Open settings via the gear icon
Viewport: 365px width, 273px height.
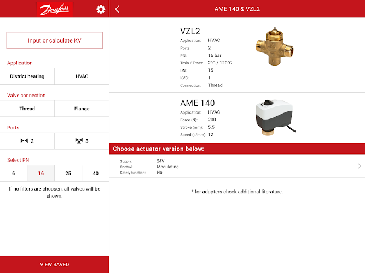tap(101, 9)
